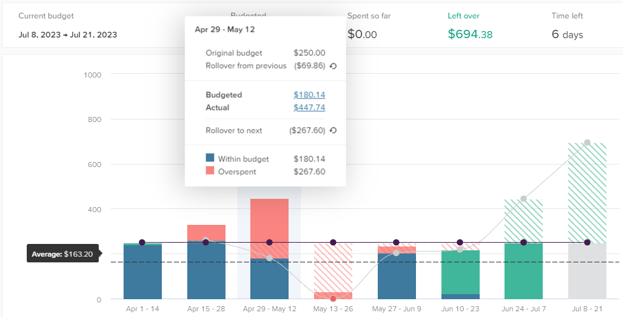Select the May 27 - Jun 9 blue bar
This screenshot has height=317, width=623.
tap(396, 276)
